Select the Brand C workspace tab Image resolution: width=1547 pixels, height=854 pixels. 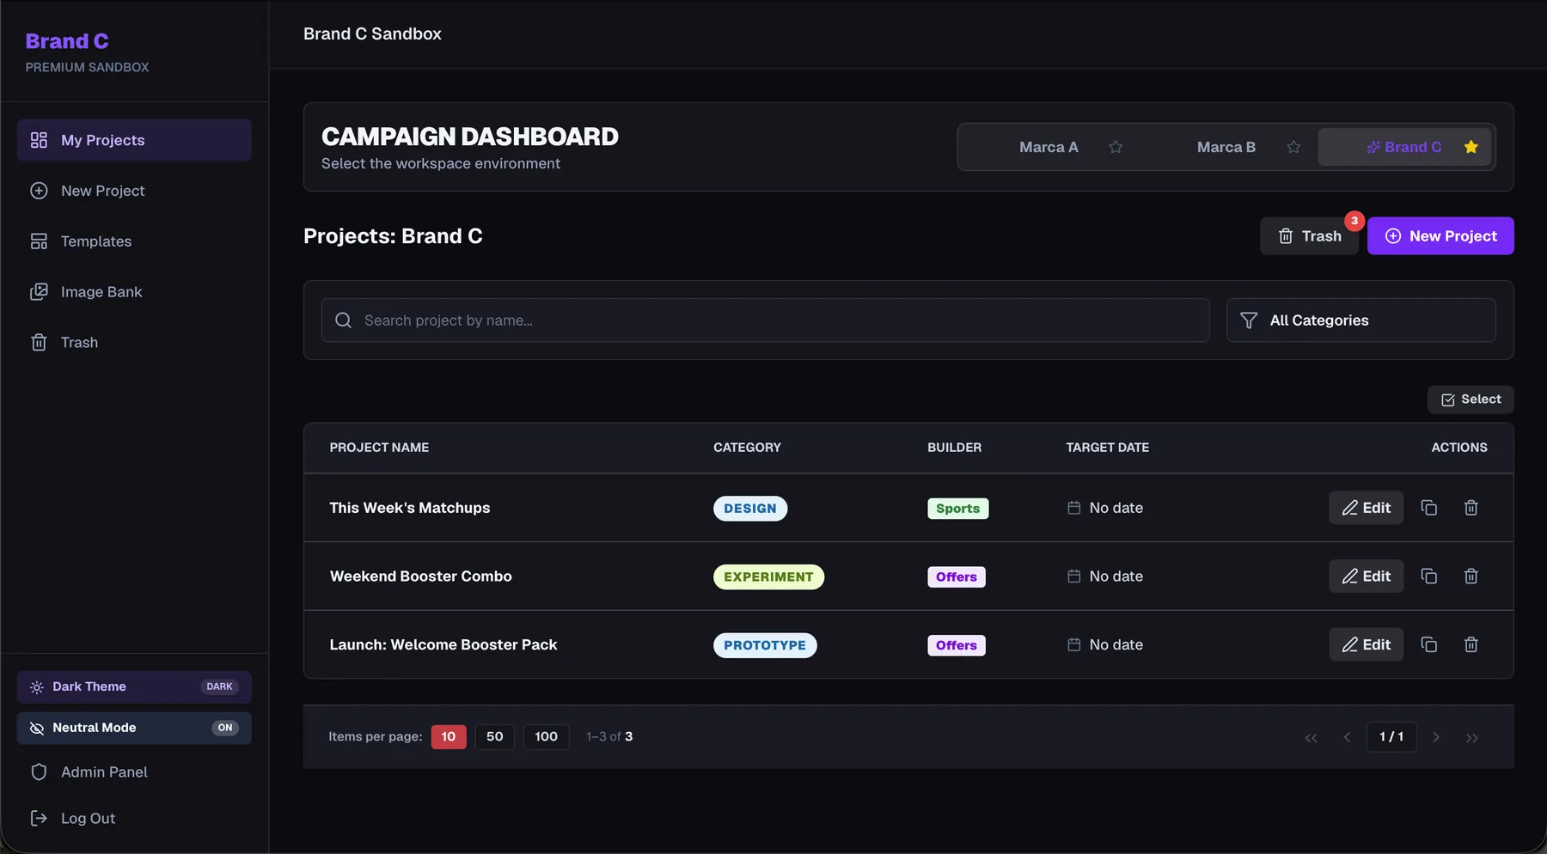tap(1404, 147)
